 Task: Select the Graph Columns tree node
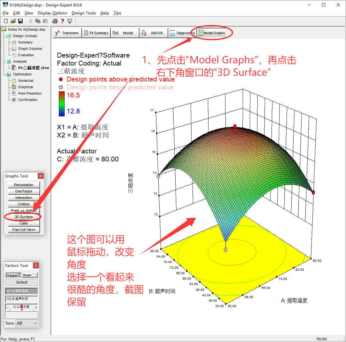coord(30,49)
